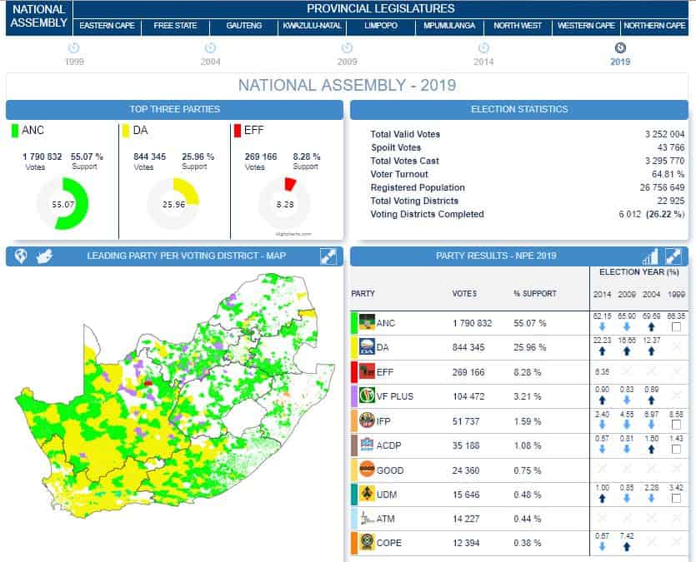Click the COPE party logo
The width and height of the screenshot is (696, 562).
coord(367,543)
